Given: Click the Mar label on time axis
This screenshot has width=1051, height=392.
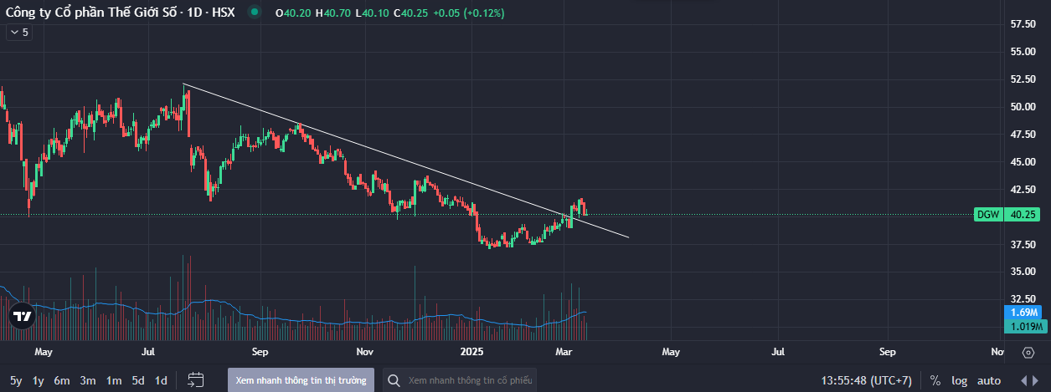Looking at the screenshot, I should 564,352.
